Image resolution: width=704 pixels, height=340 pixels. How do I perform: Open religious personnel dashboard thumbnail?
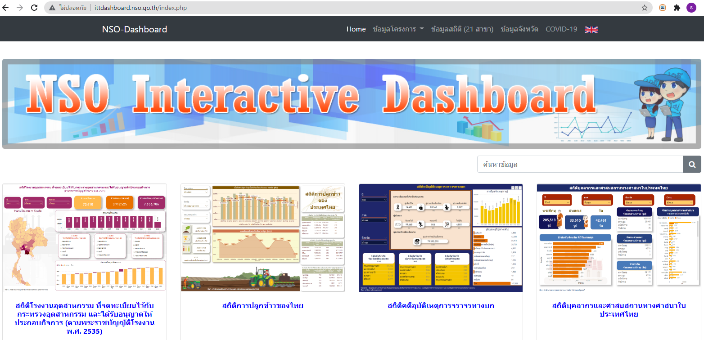(x=619, y=237)
